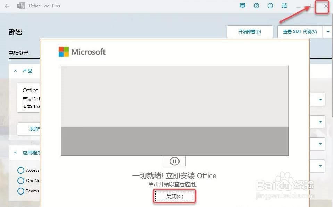
Task: Click the Office Tool Plus title text
Action: 44,6
